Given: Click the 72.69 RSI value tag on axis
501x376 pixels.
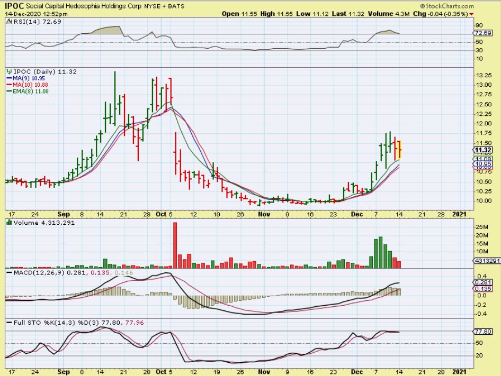Looking at the screenshot, I should (483, 33).
